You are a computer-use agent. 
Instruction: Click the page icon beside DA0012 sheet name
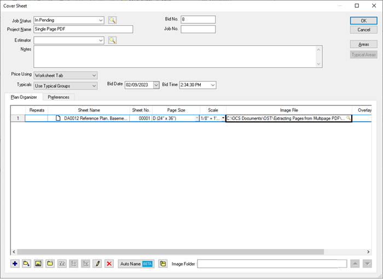58,118
